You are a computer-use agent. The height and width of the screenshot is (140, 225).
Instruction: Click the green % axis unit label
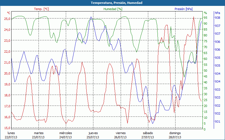pyautogui.click(x=205, y=13)
